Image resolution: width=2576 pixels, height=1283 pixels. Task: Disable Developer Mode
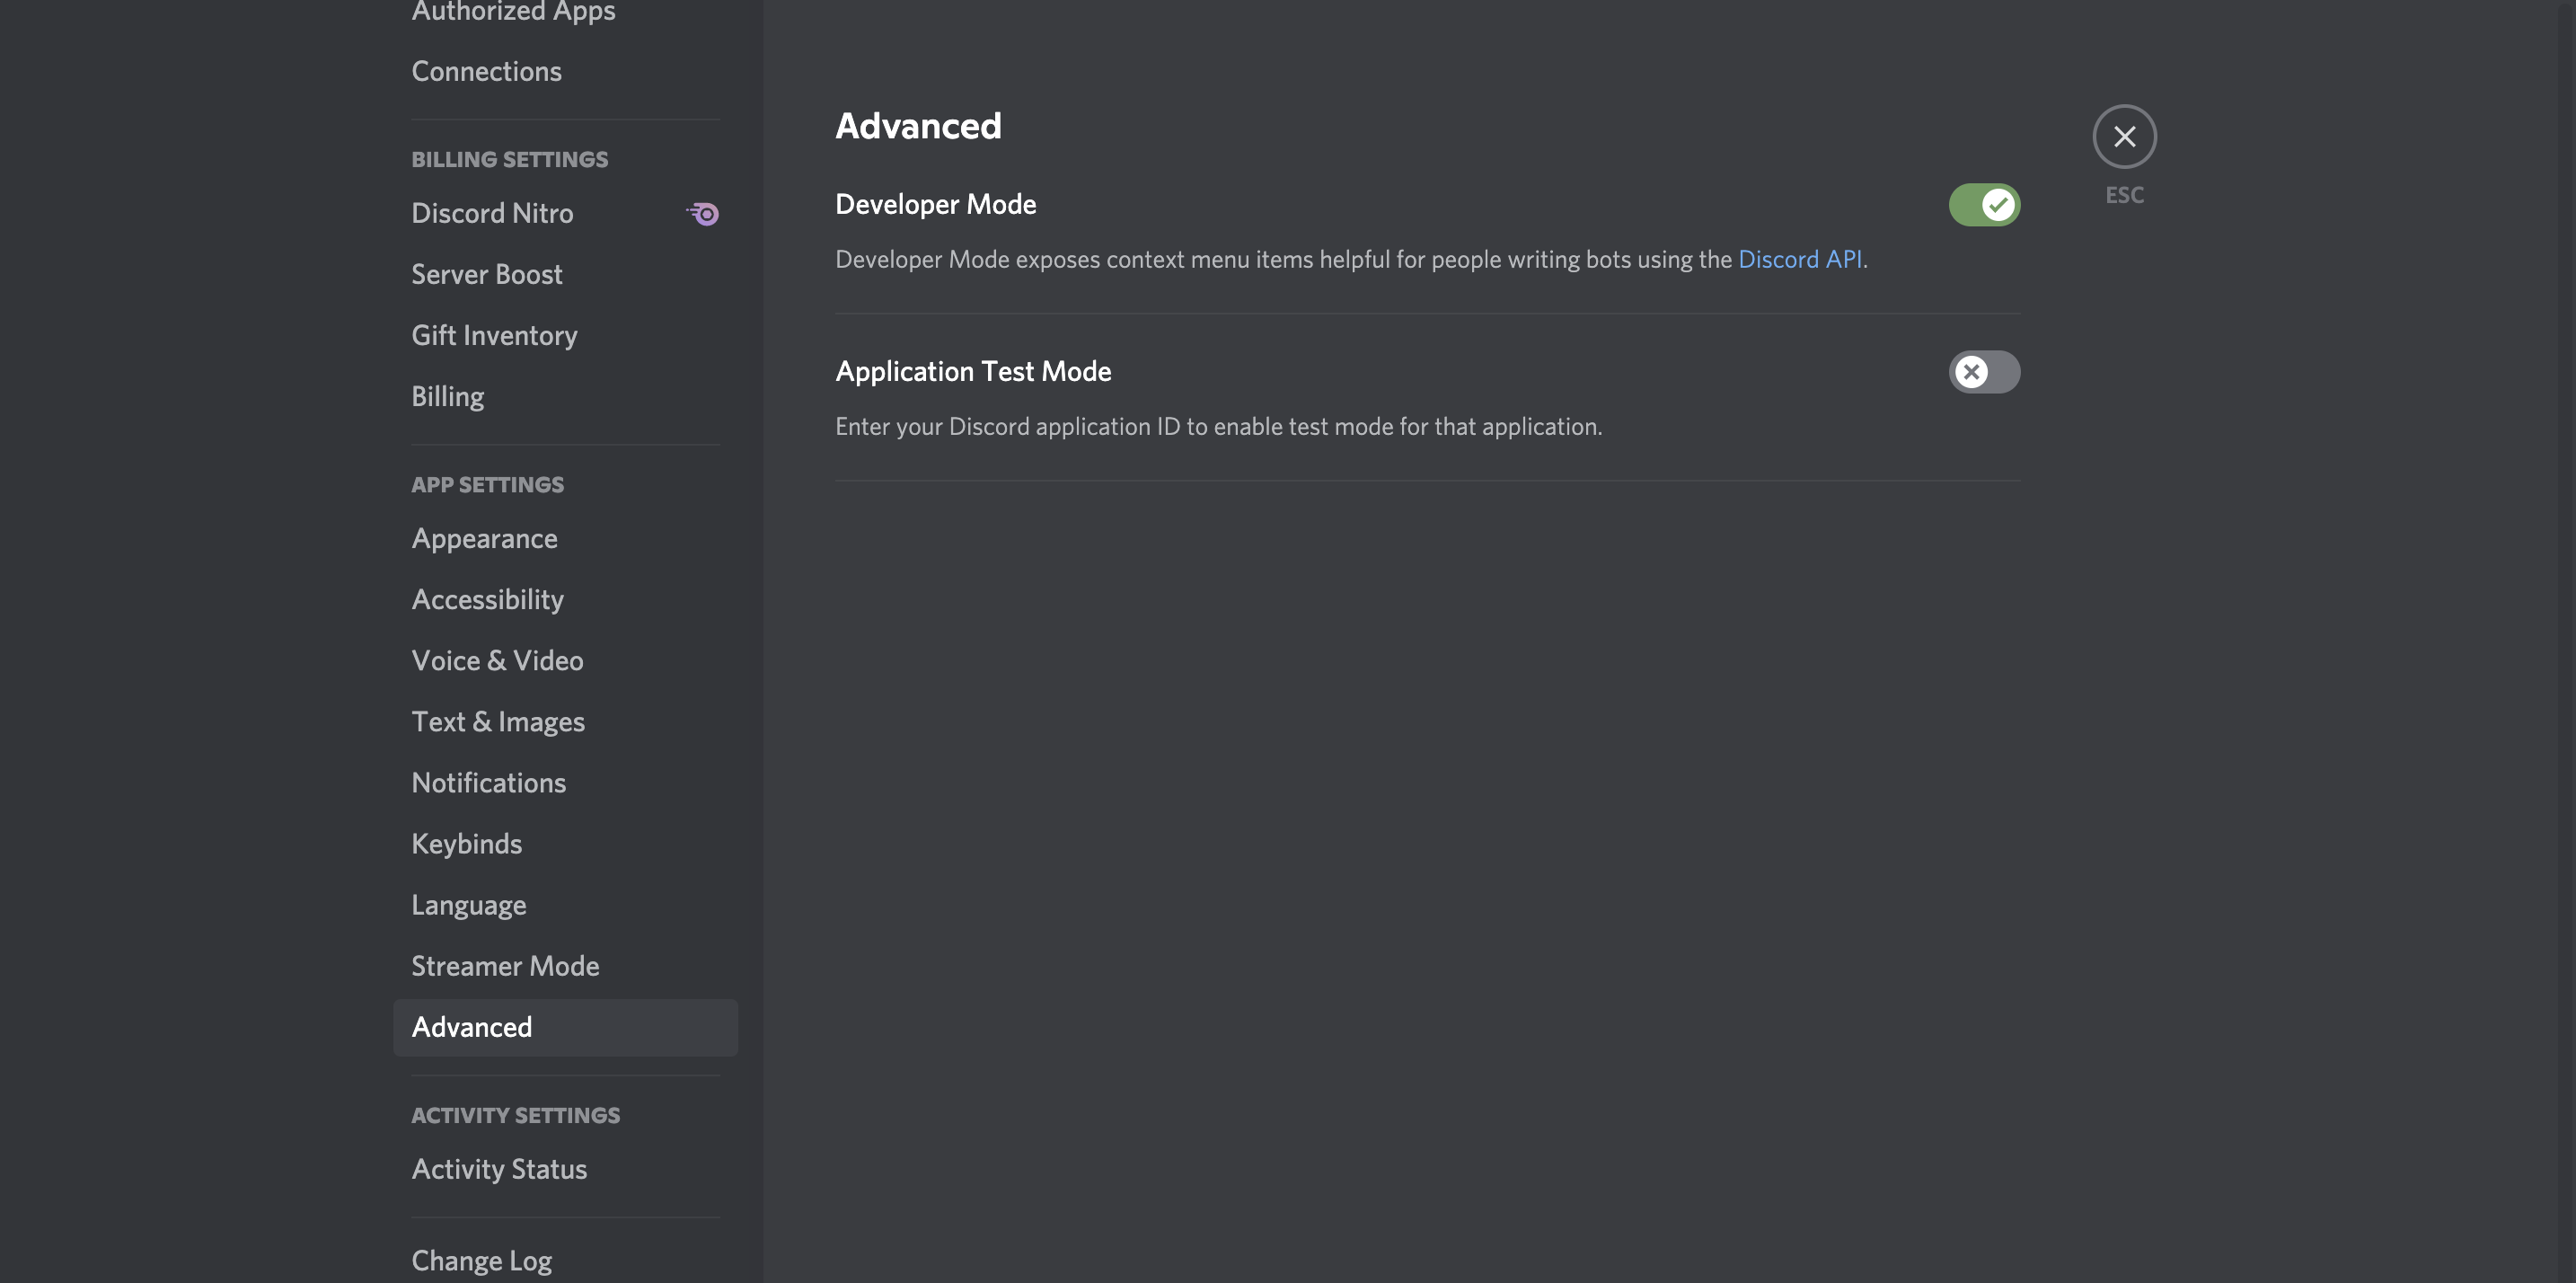1984,205
